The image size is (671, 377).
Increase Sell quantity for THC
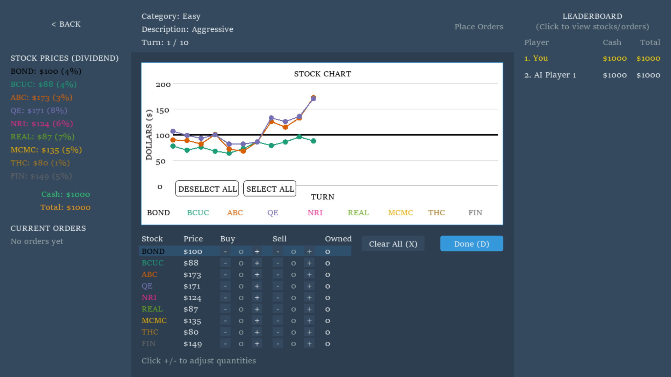309,332
